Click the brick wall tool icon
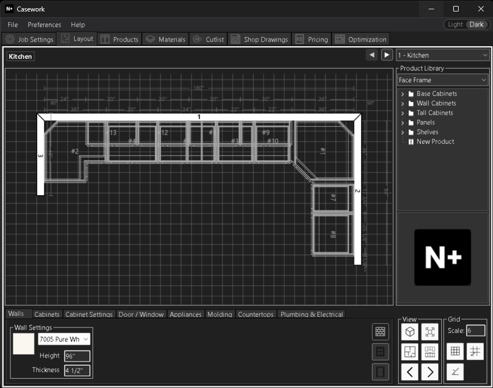This screenshot has width=493, height=388. click(x=380, y=331)
